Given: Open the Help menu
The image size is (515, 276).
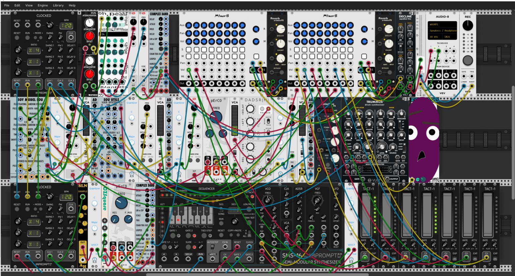Looking at the screenshot, I should pyautogui.click(x=72, y=5).
